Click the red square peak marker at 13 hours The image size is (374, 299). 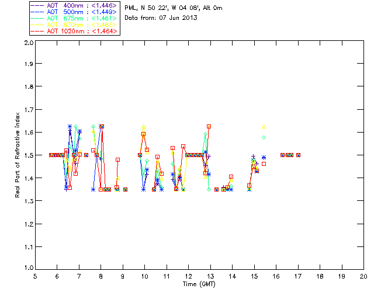click(x=209, y=126)
